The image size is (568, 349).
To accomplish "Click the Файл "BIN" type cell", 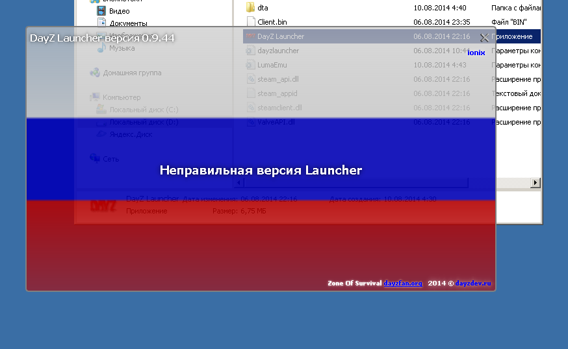I will tap(509, 22).
